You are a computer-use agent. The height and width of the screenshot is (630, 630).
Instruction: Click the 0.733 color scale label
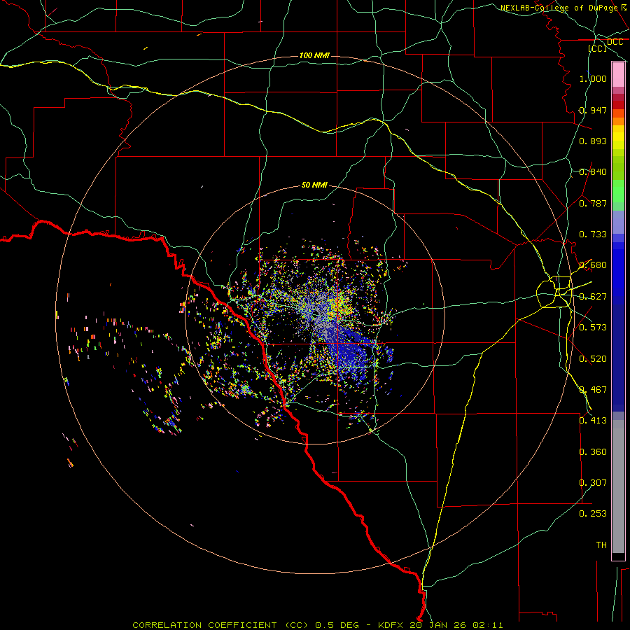click(x=593, y=234)
